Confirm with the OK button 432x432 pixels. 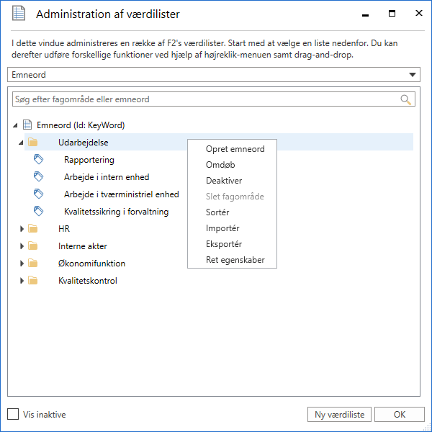tap(399, 414)
